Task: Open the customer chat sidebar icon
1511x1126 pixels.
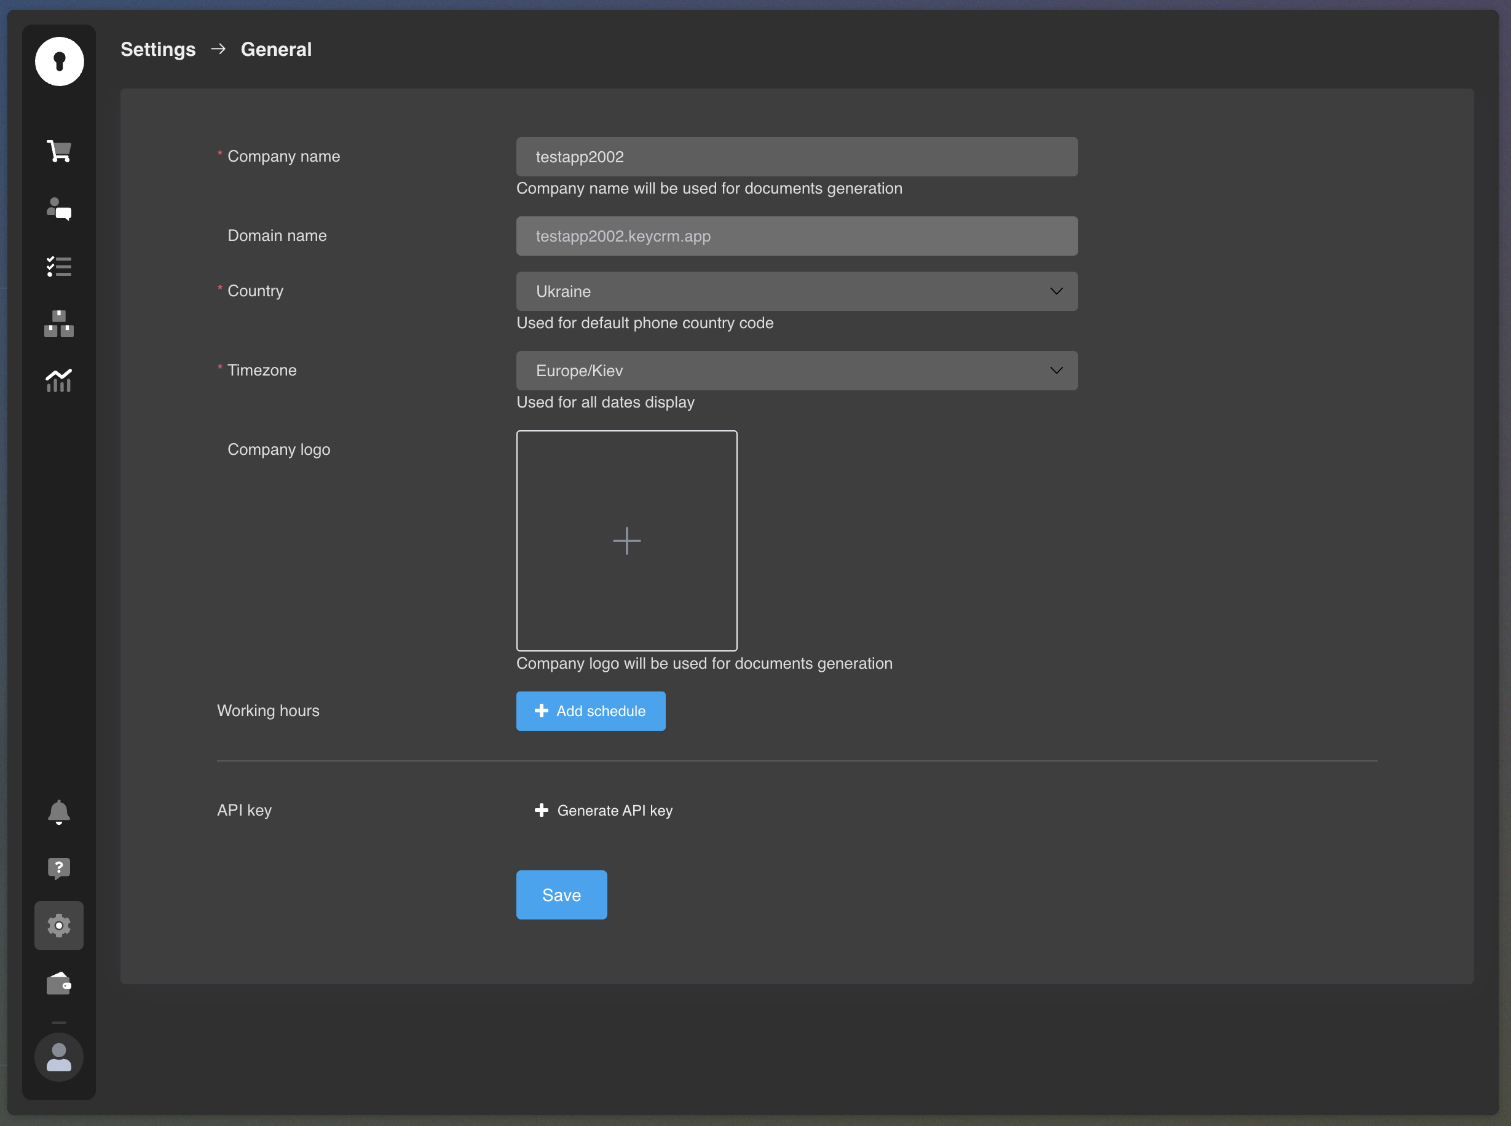Action: (x=58, y=208)
